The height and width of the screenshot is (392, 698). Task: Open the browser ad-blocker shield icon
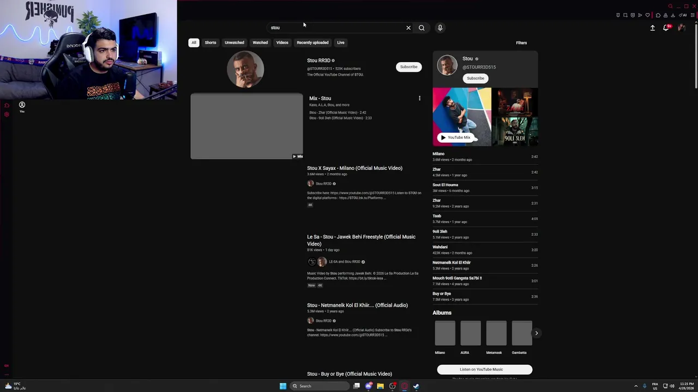[x=633, y=15]
